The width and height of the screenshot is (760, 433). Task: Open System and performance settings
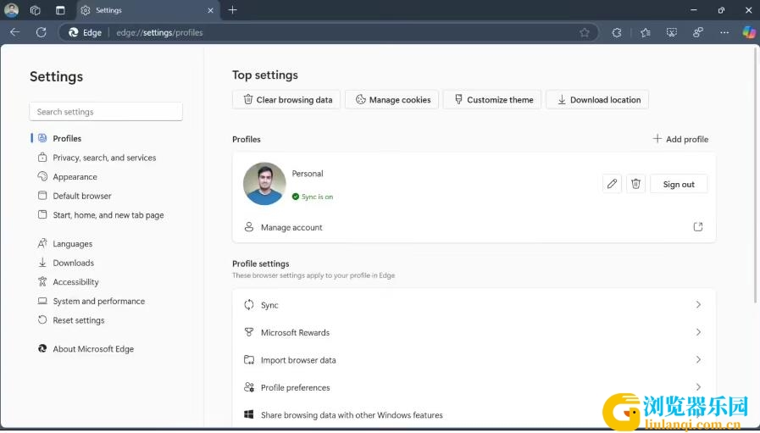pos(98,301)
